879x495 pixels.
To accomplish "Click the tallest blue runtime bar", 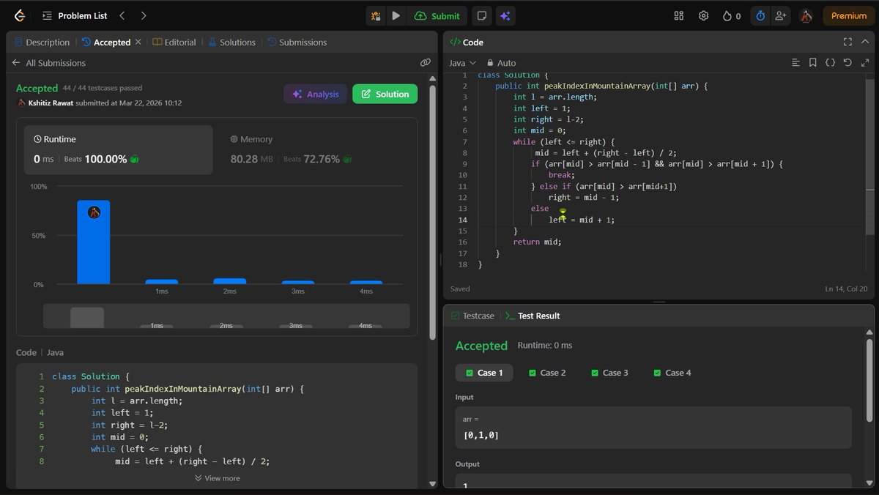I will [94, 242].
